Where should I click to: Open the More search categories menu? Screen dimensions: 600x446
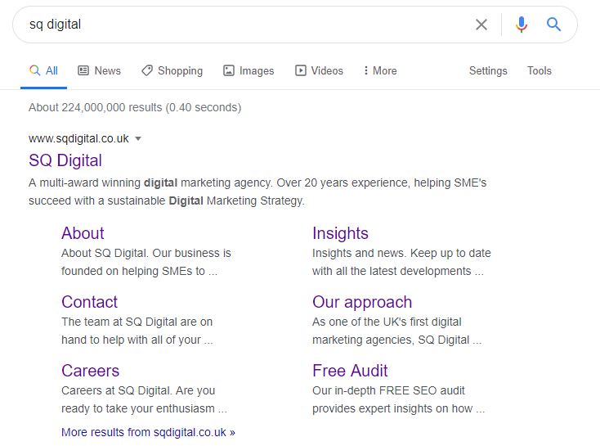click(x=380, y=71)
